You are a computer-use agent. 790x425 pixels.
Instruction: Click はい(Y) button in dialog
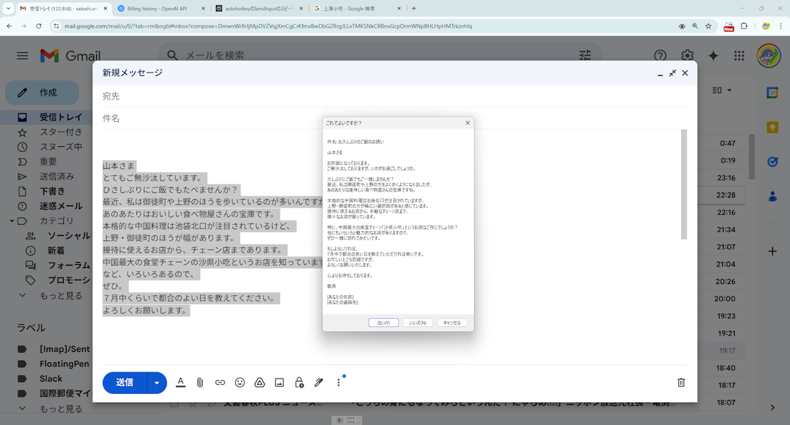[x=383, y=323]
